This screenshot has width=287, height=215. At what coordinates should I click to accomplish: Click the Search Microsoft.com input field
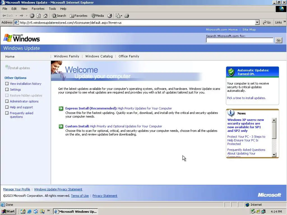click(x=240, y=40)
